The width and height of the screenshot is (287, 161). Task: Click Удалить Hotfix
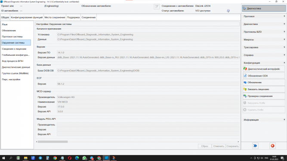pos(264,110)
